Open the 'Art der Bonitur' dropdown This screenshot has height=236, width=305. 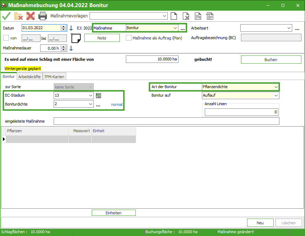click(x=276, y=87)
